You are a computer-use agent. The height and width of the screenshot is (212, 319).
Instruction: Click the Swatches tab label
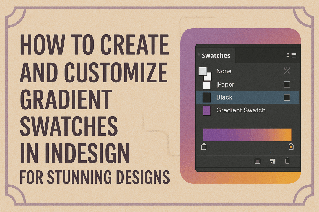[216, 55]
